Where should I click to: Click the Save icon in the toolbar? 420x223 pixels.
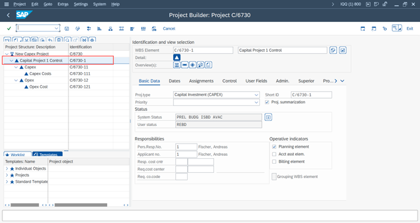67,28
